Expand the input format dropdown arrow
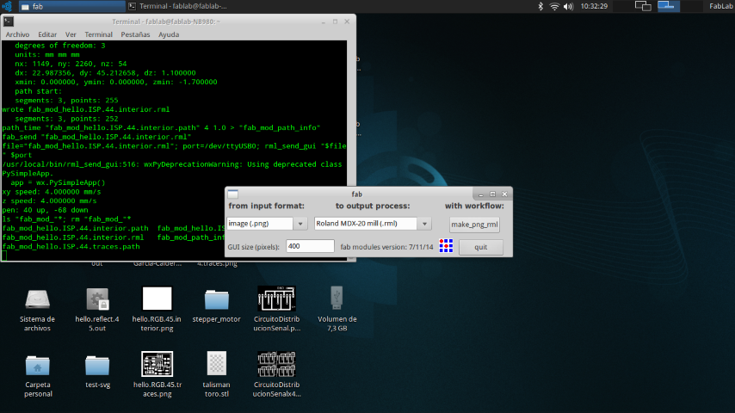Screen dimensions: 735x413 pos(300,224)
